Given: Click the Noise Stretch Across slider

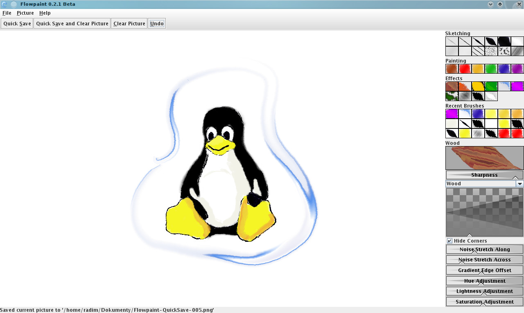Looking at the screenshot, I should (485, 260).
